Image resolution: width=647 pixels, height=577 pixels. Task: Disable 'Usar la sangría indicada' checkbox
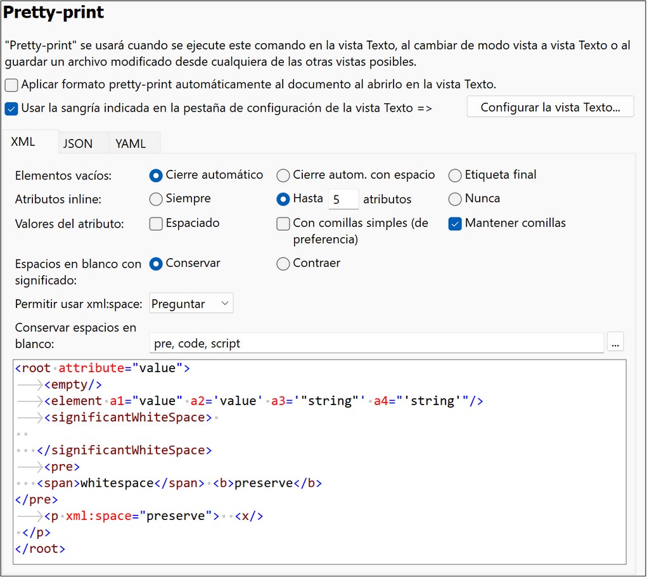click(x=10, y=108)
